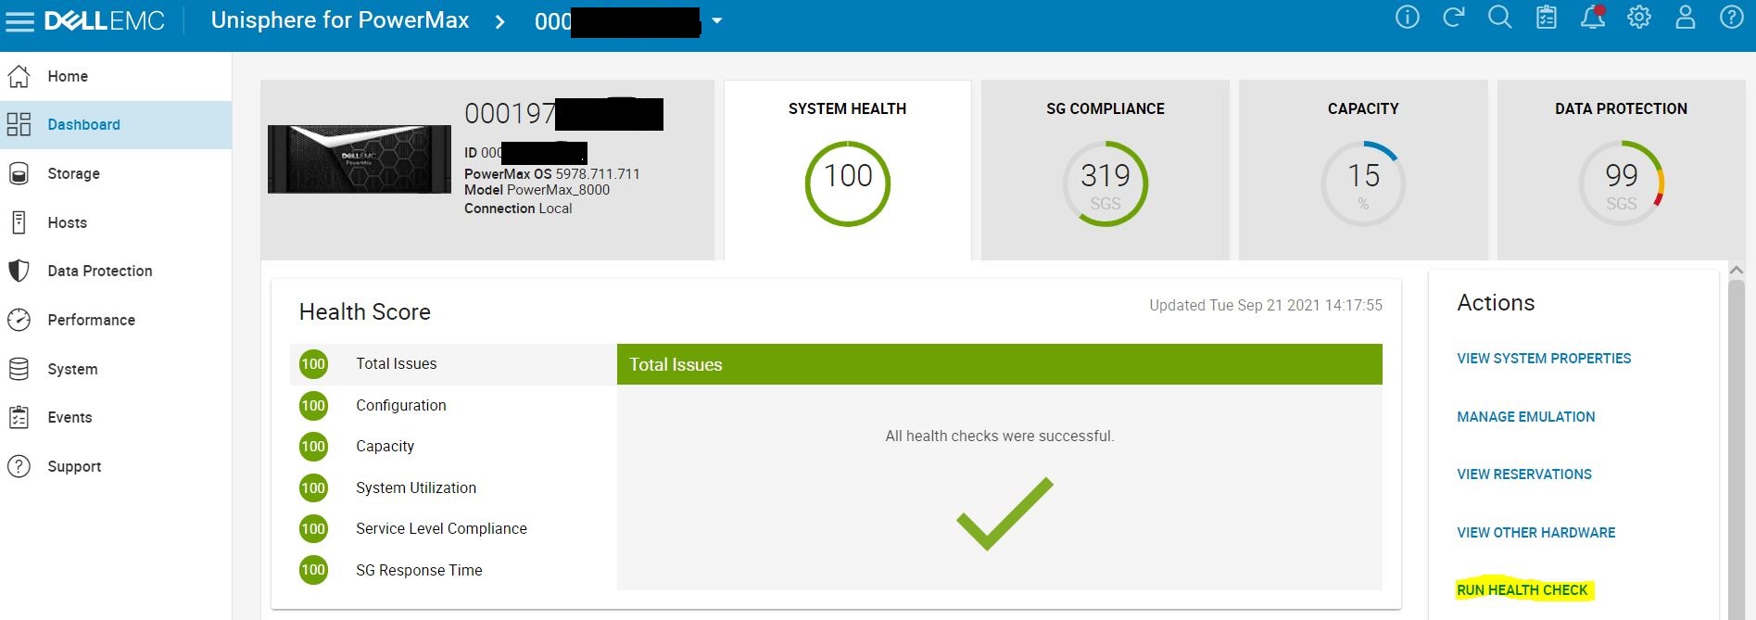Click the Home house icon
The width and height of the screenshot is (1756, 620).
click(19, 76)
